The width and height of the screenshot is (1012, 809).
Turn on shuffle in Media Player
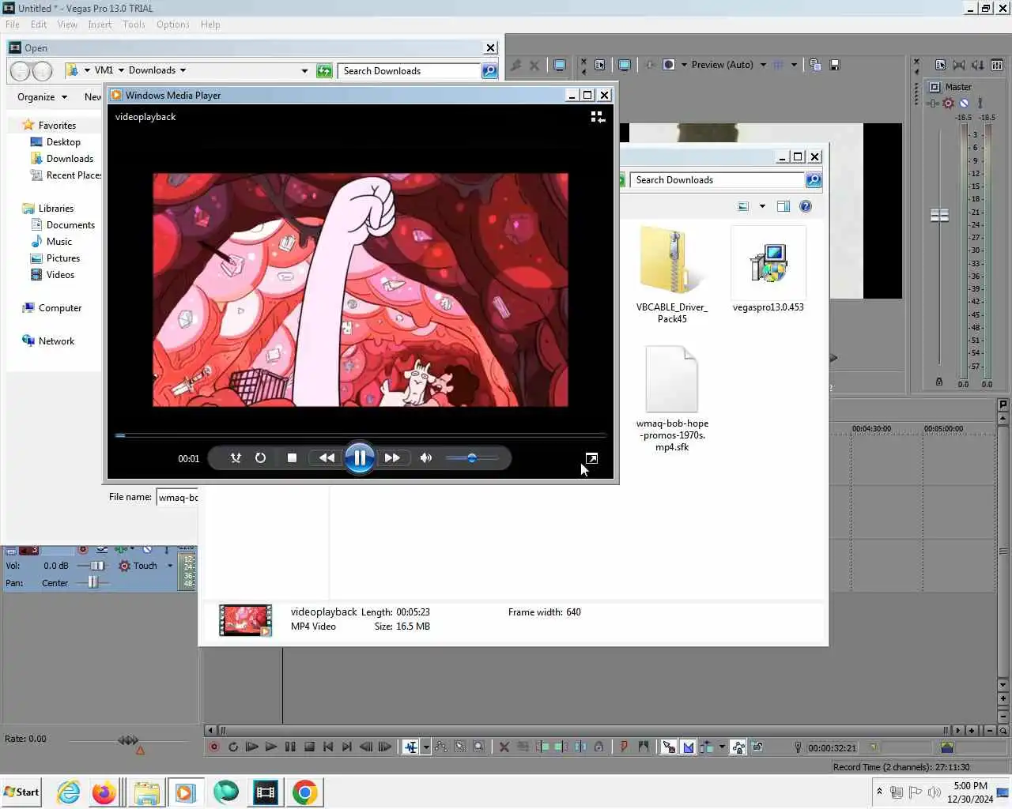(236, 457)
